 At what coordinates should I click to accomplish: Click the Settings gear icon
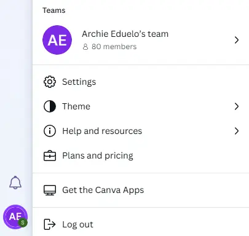tap(50, 82)
